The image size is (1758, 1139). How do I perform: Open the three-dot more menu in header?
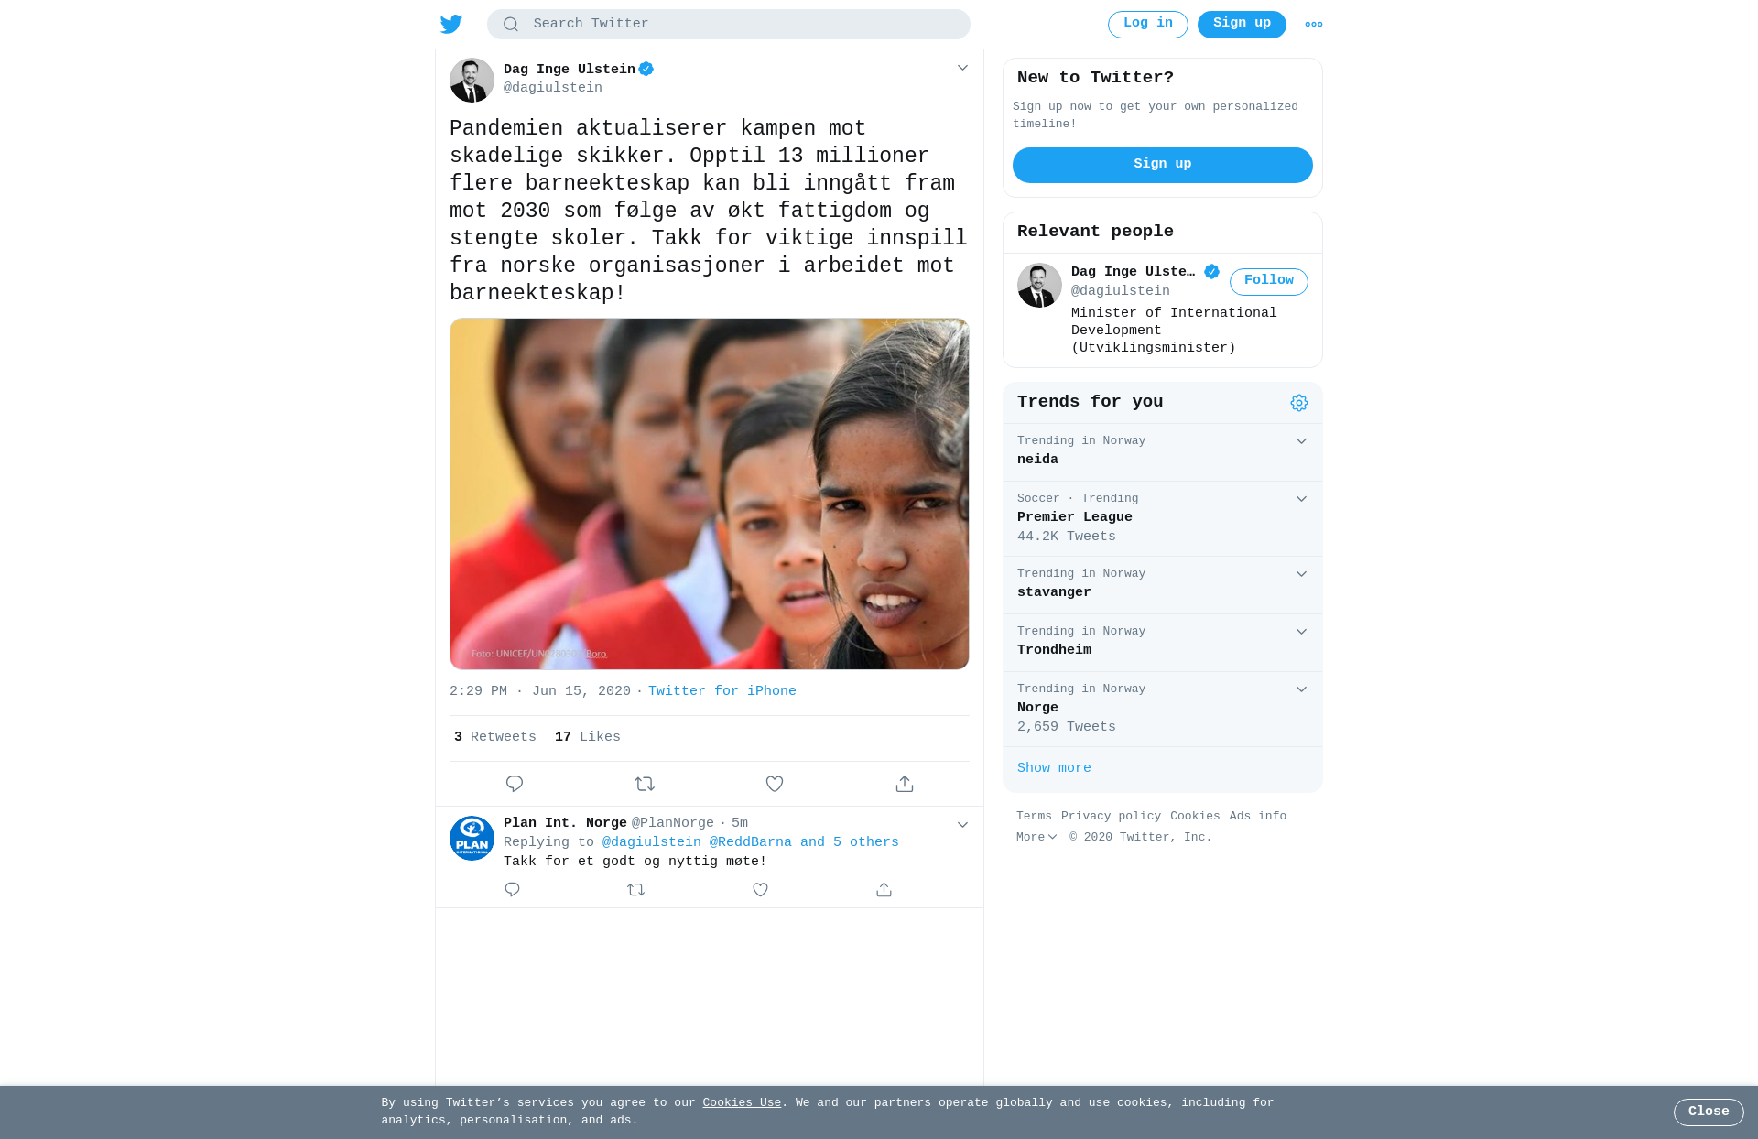click(x=1314, y=25)
